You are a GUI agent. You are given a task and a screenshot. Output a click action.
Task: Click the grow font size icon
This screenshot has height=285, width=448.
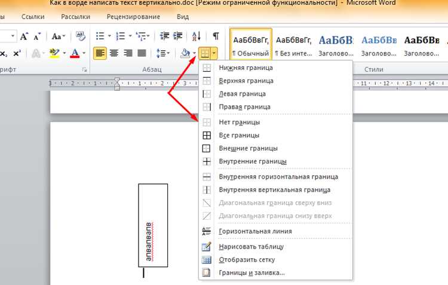(24, 36)
